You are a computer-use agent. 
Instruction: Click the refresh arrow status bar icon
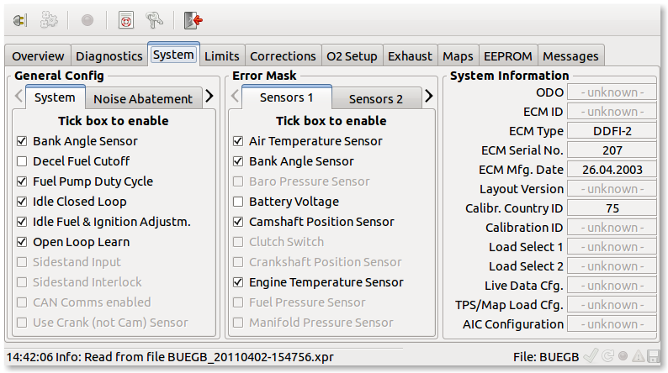click(608, 356)
